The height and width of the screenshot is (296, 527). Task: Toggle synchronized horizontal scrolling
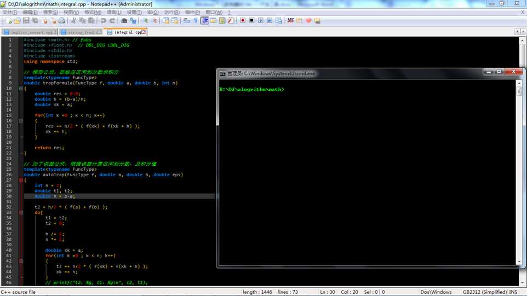(175, 21)
